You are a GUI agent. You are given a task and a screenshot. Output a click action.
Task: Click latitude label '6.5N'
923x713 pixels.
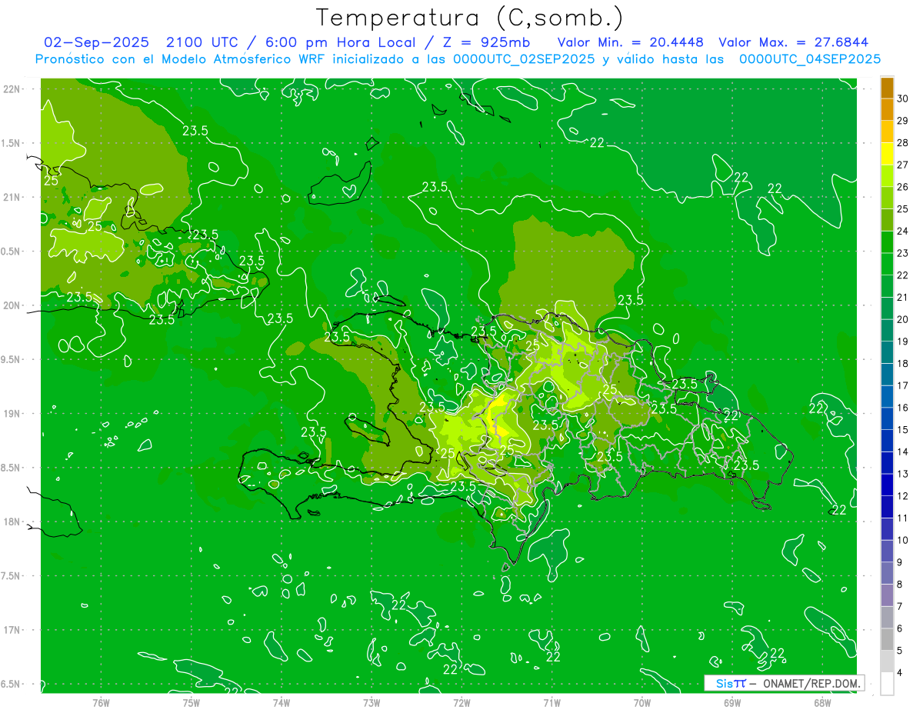[x=12, y=685]
